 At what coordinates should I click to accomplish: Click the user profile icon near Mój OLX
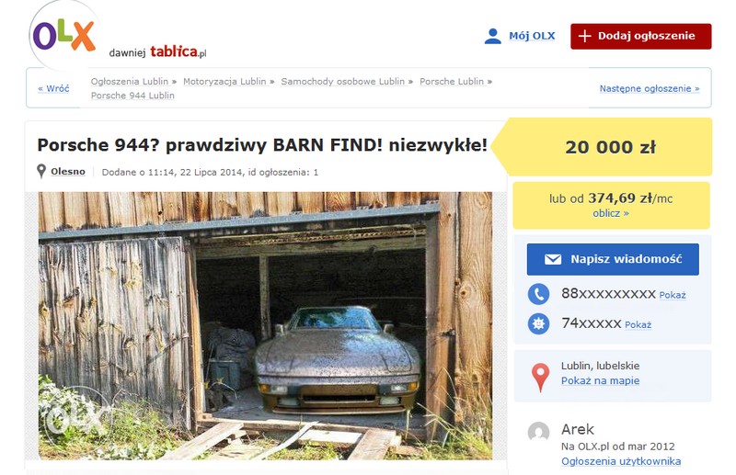point(492,36)
